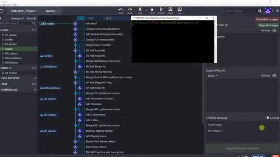Select WithRebase local branch in sidebar
280x157 pixels.
coord(11,63)
